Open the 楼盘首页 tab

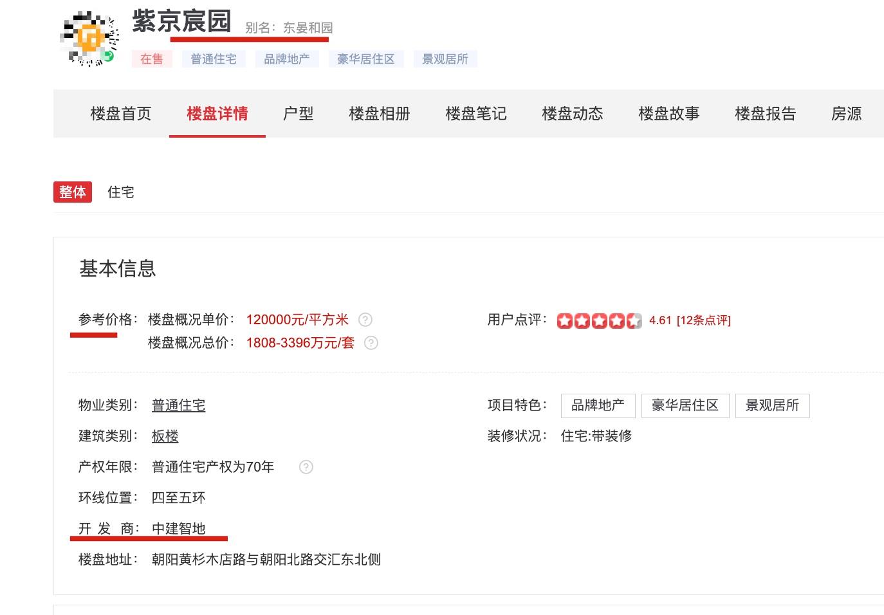[121, 114]
